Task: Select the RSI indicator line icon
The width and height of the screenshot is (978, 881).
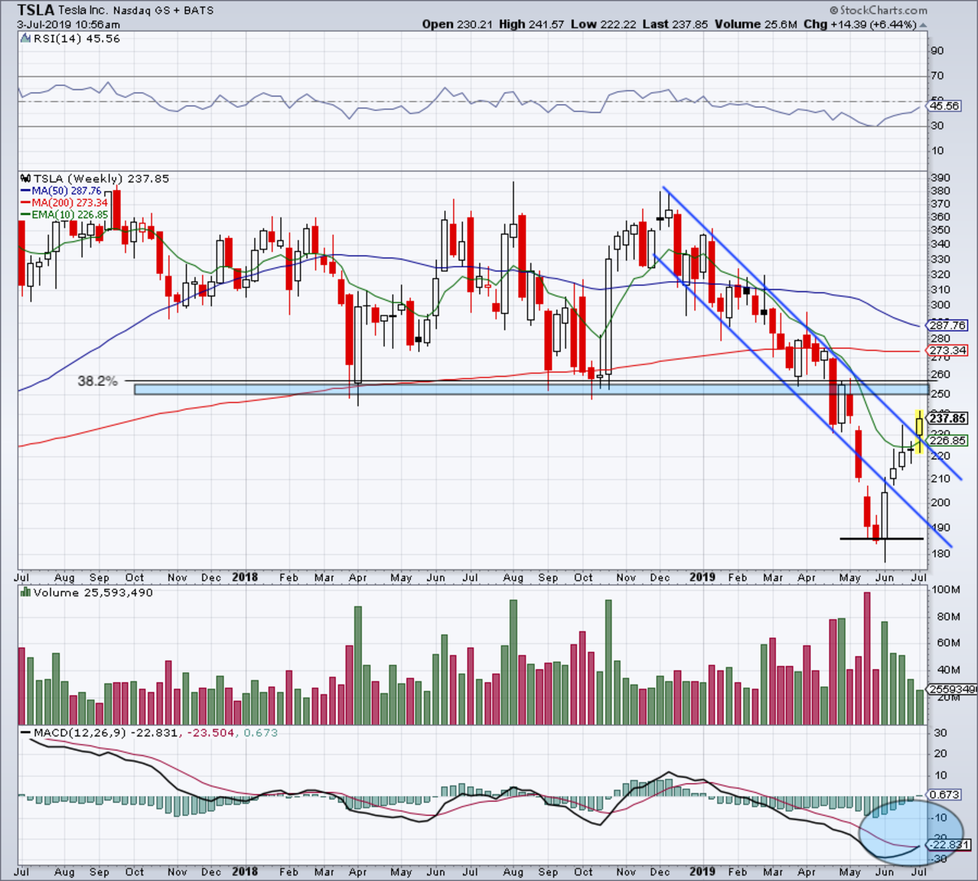Action: [27, 39]
